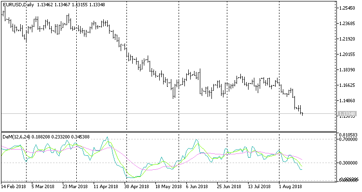Click the EURUSD,Daily chart title label
The width and height of the screenshot is (362, 192).
(18, 5)
